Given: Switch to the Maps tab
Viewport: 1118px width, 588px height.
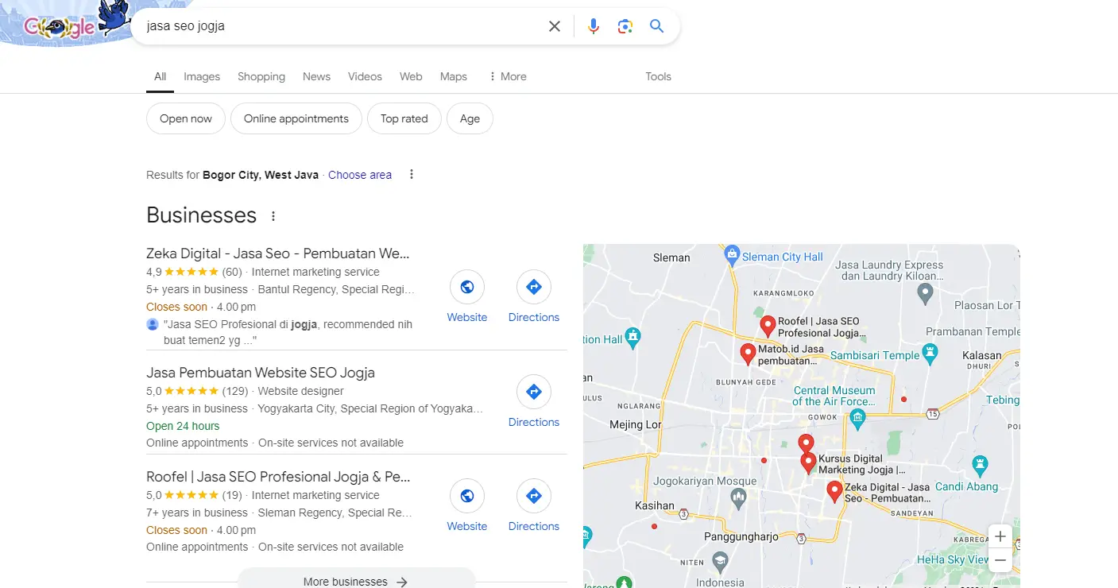Looking at the screenshot, I should (454, 76).
